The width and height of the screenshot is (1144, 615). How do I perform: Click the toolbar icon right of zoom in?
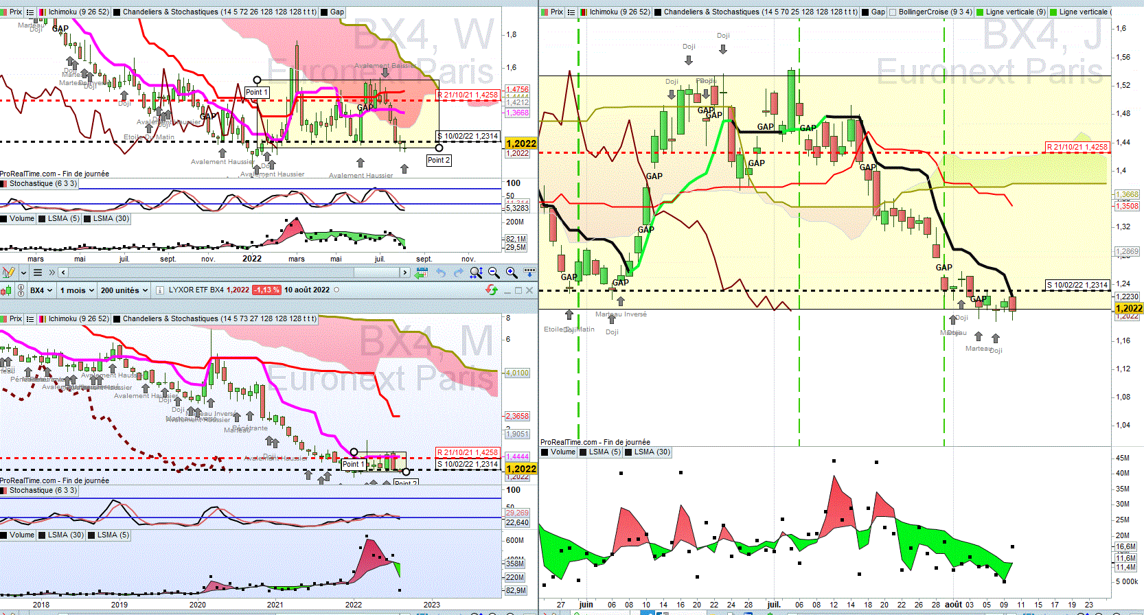[x=529, y=272]
